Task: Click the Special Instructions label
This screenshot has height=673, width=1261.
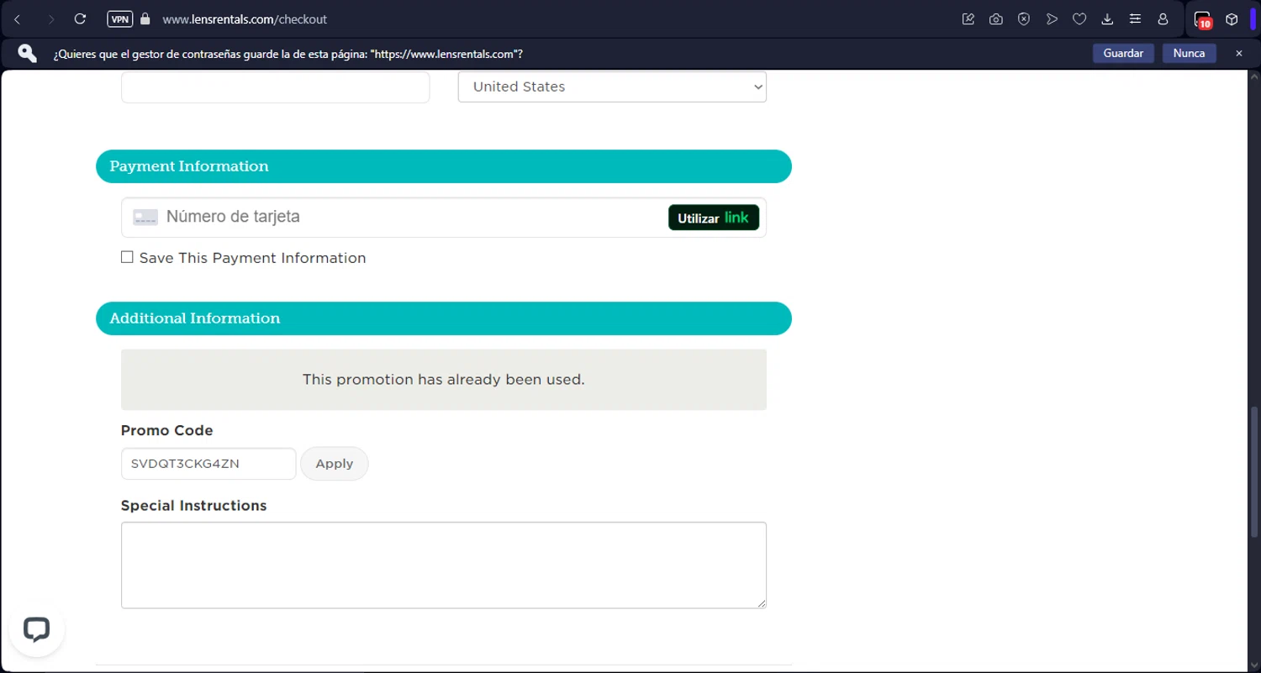Action: [x=194, y=506]
